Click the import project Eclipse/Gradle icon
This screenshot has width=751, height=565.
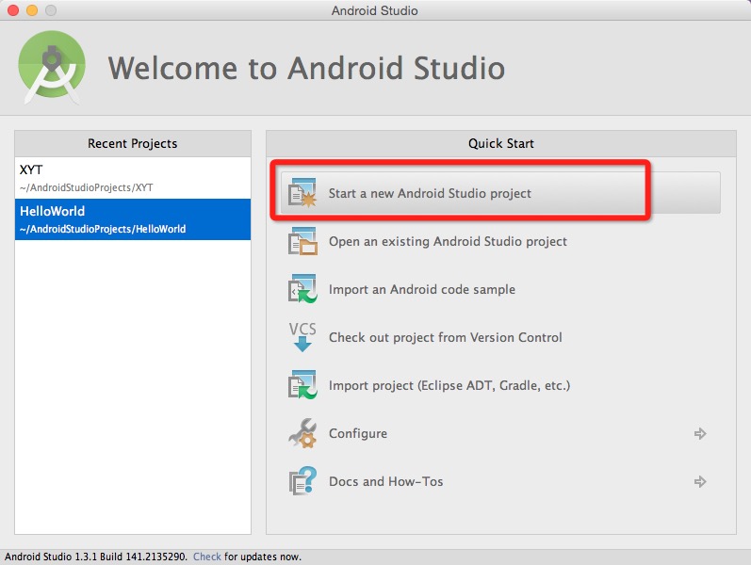302,385
